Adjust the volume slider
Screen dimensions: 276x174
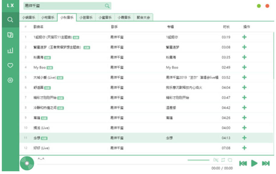(x=199, y=160)
